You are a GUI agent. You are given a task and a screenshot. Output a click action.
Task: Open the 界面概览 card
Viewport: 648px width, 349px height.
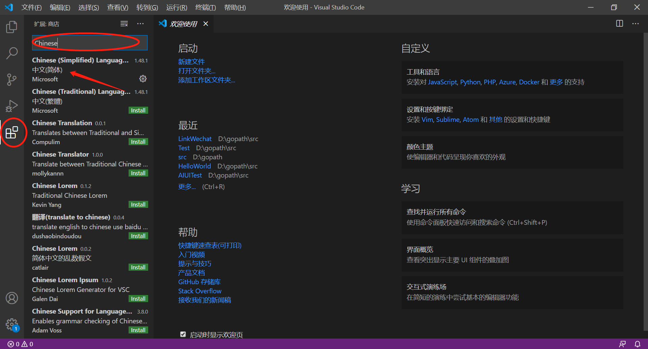coord(512,255)
